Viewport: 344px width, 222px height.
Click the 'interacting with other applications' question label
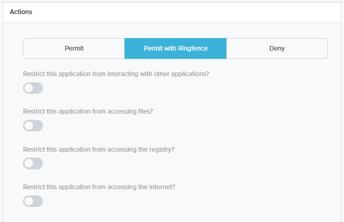(116, 74)
